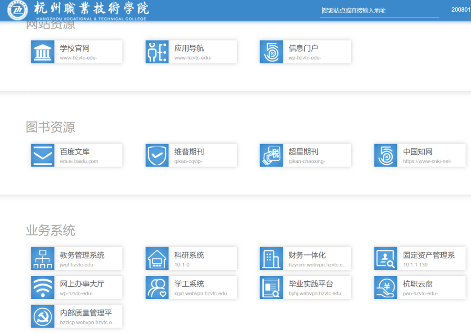Viewport: 471px width, 333px height.
Task: Open the 杭职云盘 yen icon
Action: click(x=386, y=288)
